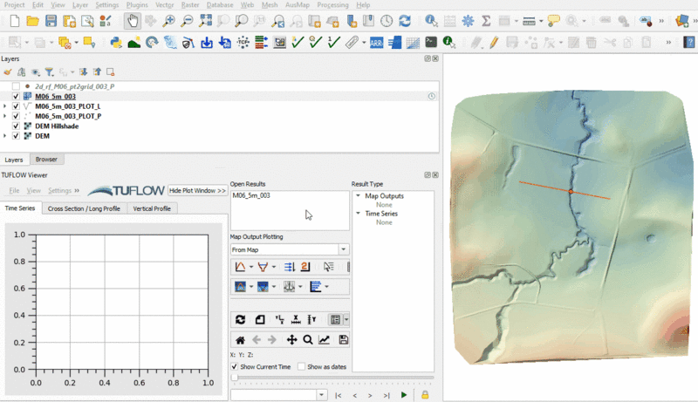Select the Pan Map hand tool
The width and height of the screenshot is (698, 402).
click(x=133, y=21)
